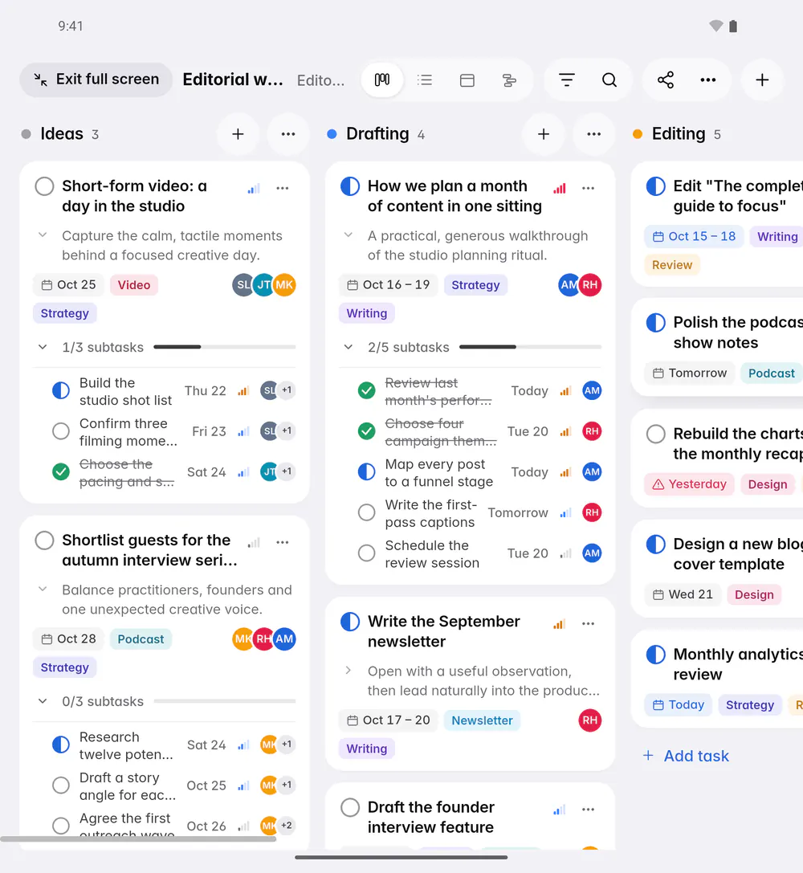
Task: Open options for Write the September newsletter card
Action: click(589, 623)
